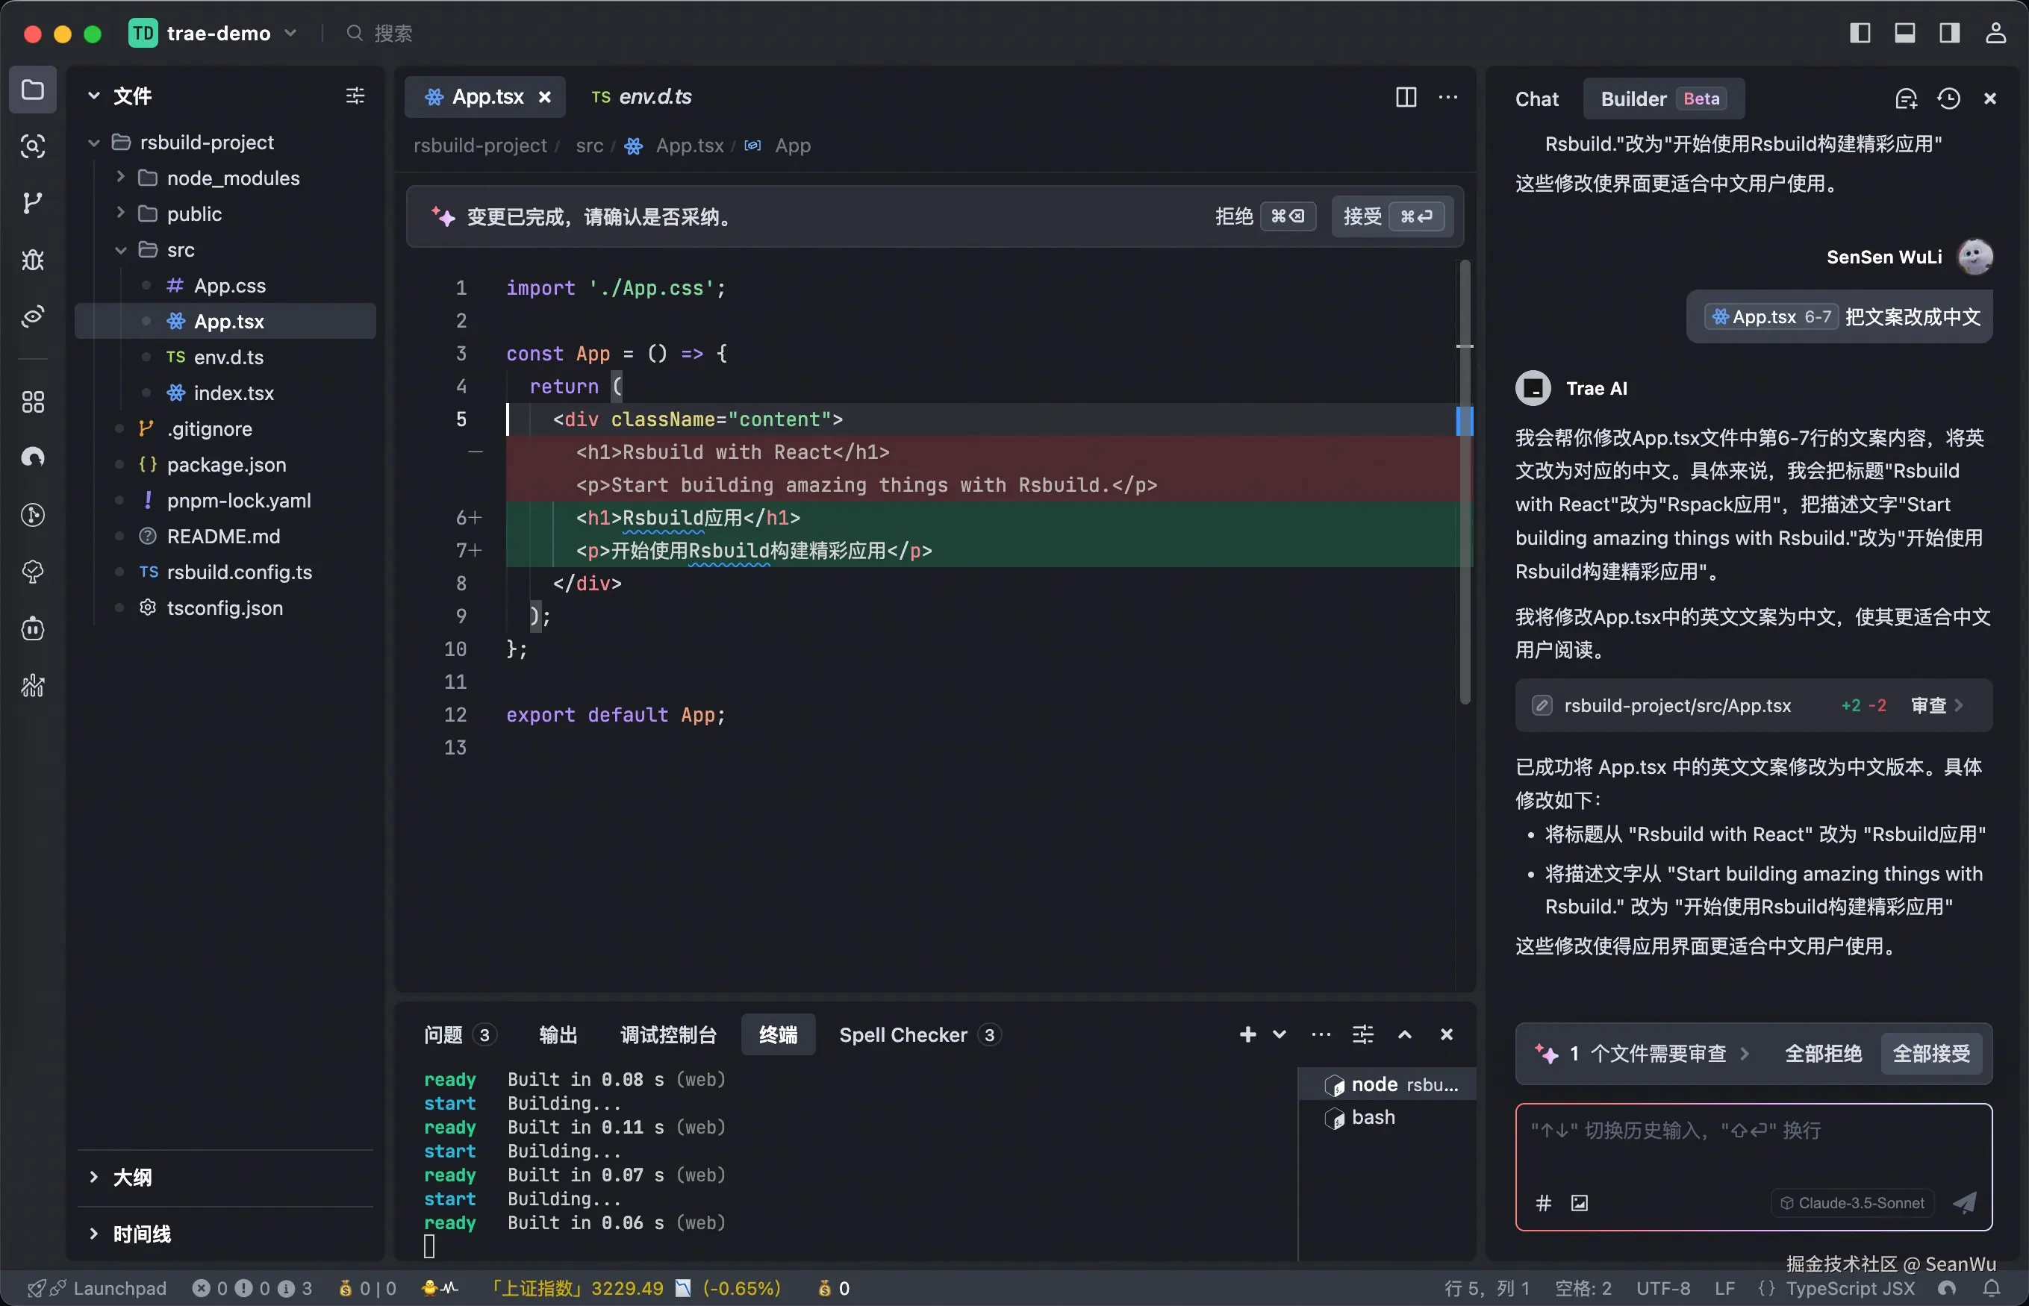Click the split editor icon
This screenshot has width=2029, height=1306.
[x=1406, y=97]
